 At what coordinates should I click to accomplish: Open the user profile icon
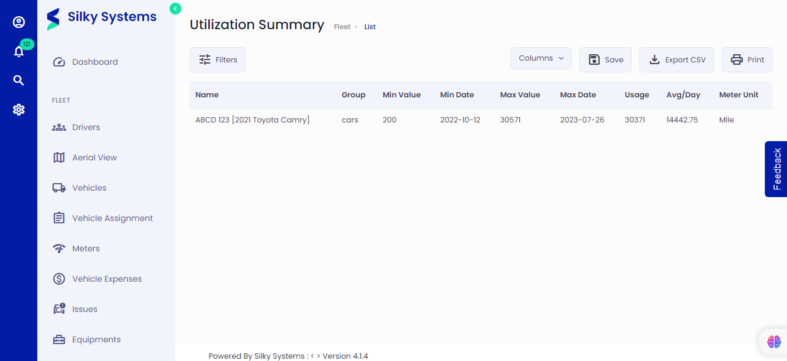point(19,22)
